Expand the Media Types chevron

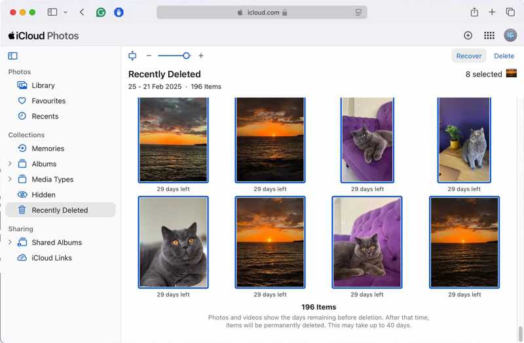pyautogui.click(x=10, y=179)
